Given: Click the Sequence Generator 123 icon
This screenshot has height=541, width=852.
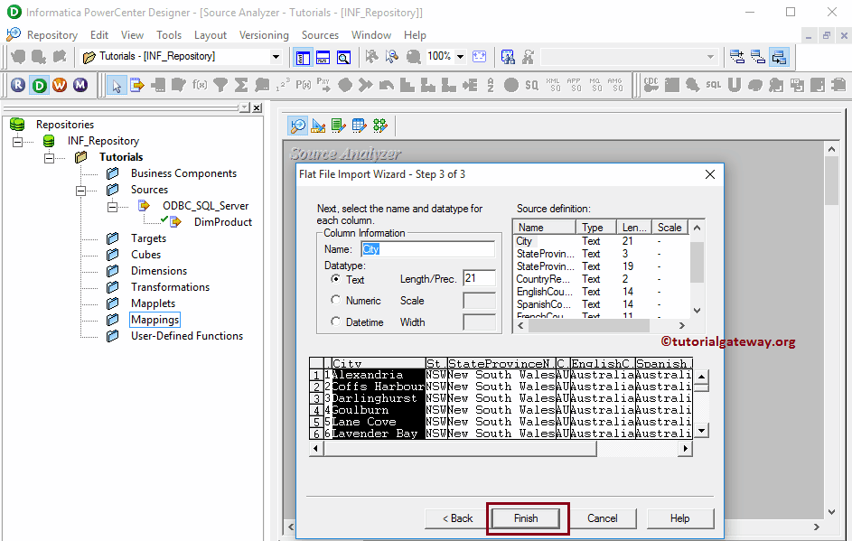Looking at the screenshot, I should click(283, 85).
